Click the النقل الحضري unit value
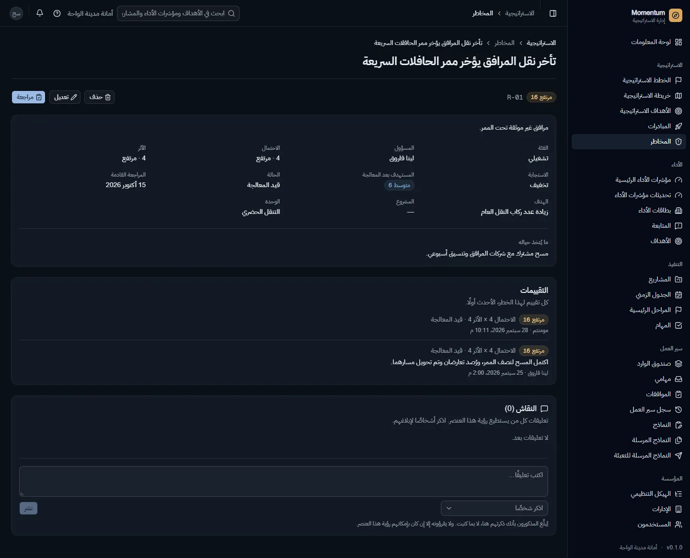The height and width of the screenshot is (558, 690). 261,212
